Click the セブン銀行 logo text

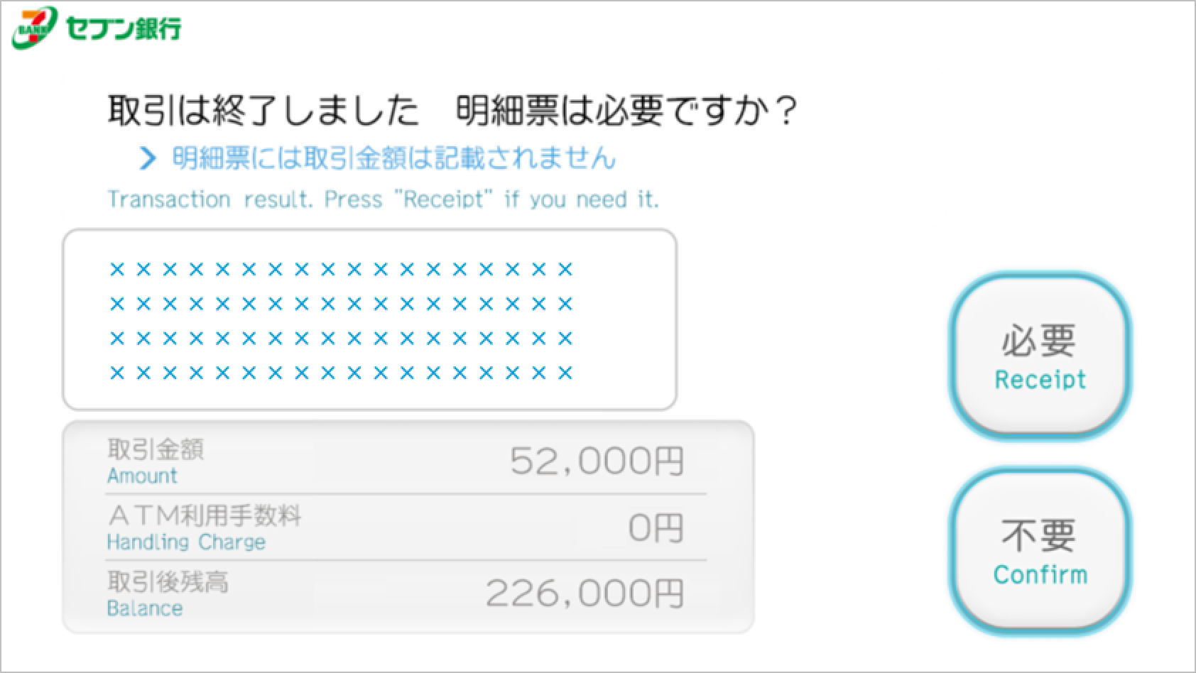tap(123, 28)
